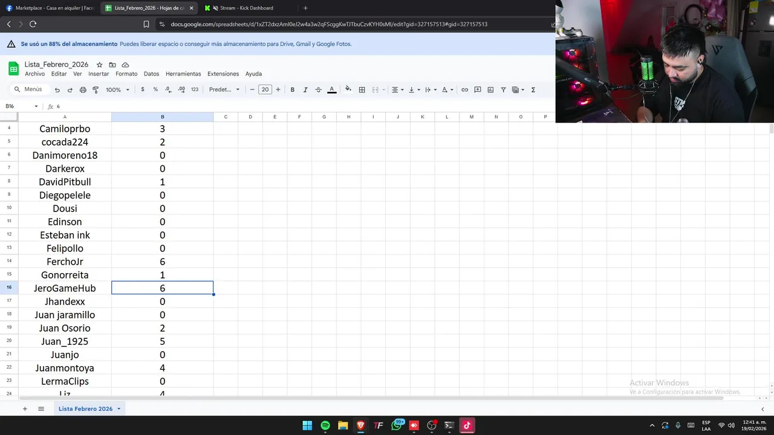This screenshot has width=774, height=435.
Task: Star the Lista_Febrero_2026 document
Action: 100,65
